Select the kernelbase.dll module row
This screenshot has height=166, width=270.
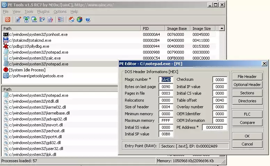[x=60, y=113]
